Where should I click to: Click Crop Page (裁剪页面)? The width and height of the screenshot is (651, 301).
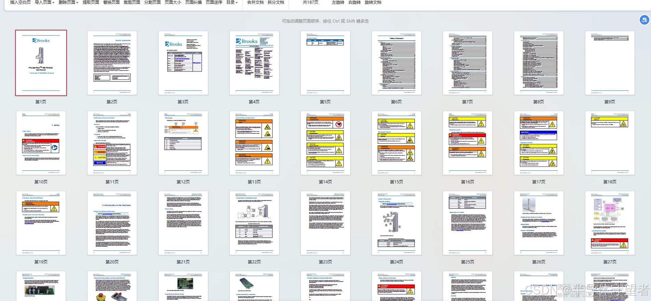[x=132, y=2]
